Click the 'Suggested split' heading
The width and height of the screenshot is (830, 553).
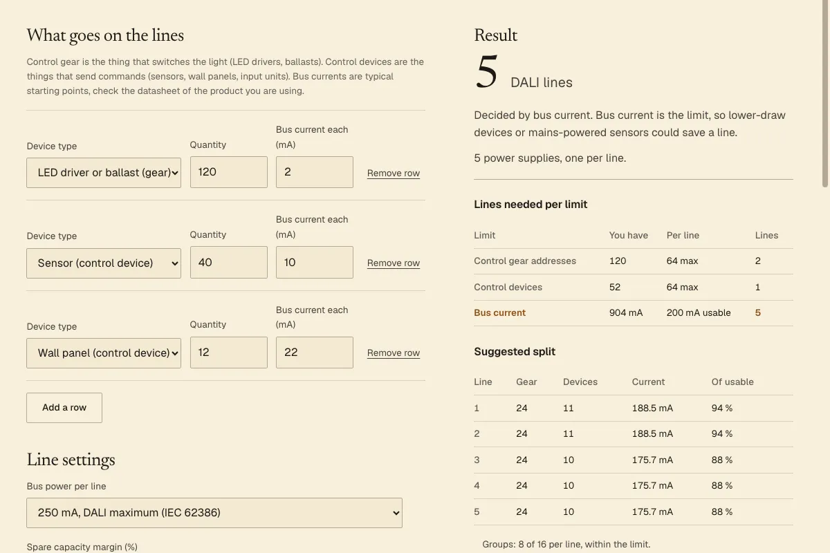tap(515, 352)
